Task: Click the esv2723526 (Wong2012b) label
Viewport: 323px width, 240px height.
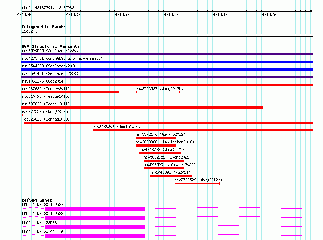Action: [x=46, y=111]
